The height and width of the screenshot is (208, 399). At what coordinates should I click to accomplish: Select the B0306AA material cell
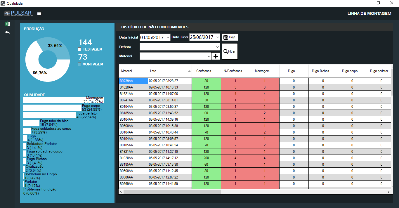(133, 177)
